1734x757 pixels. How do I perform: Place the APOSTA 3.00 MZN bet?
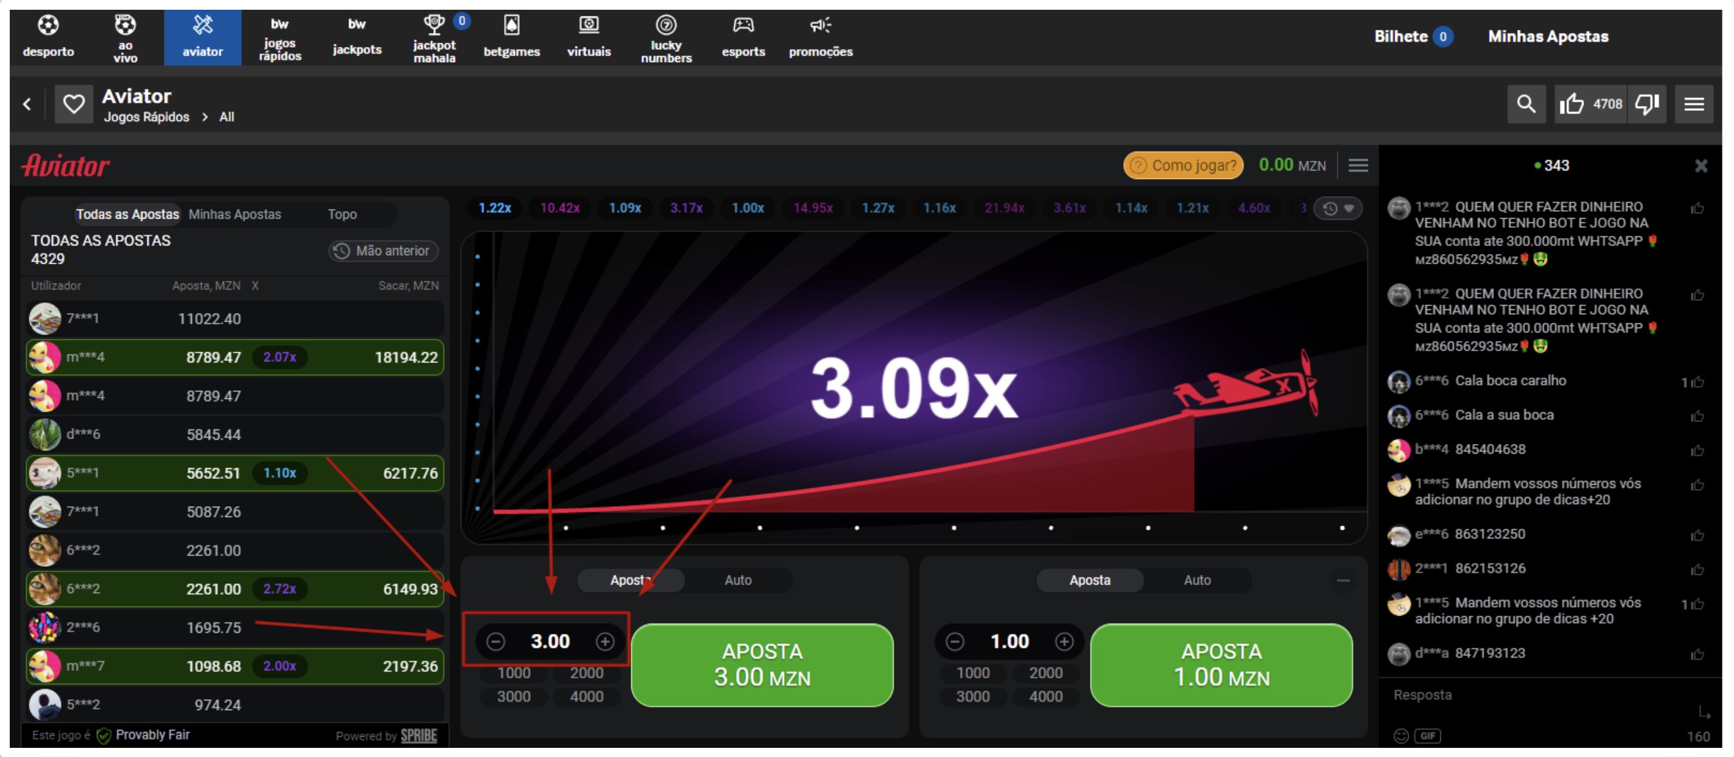point(762,665)
